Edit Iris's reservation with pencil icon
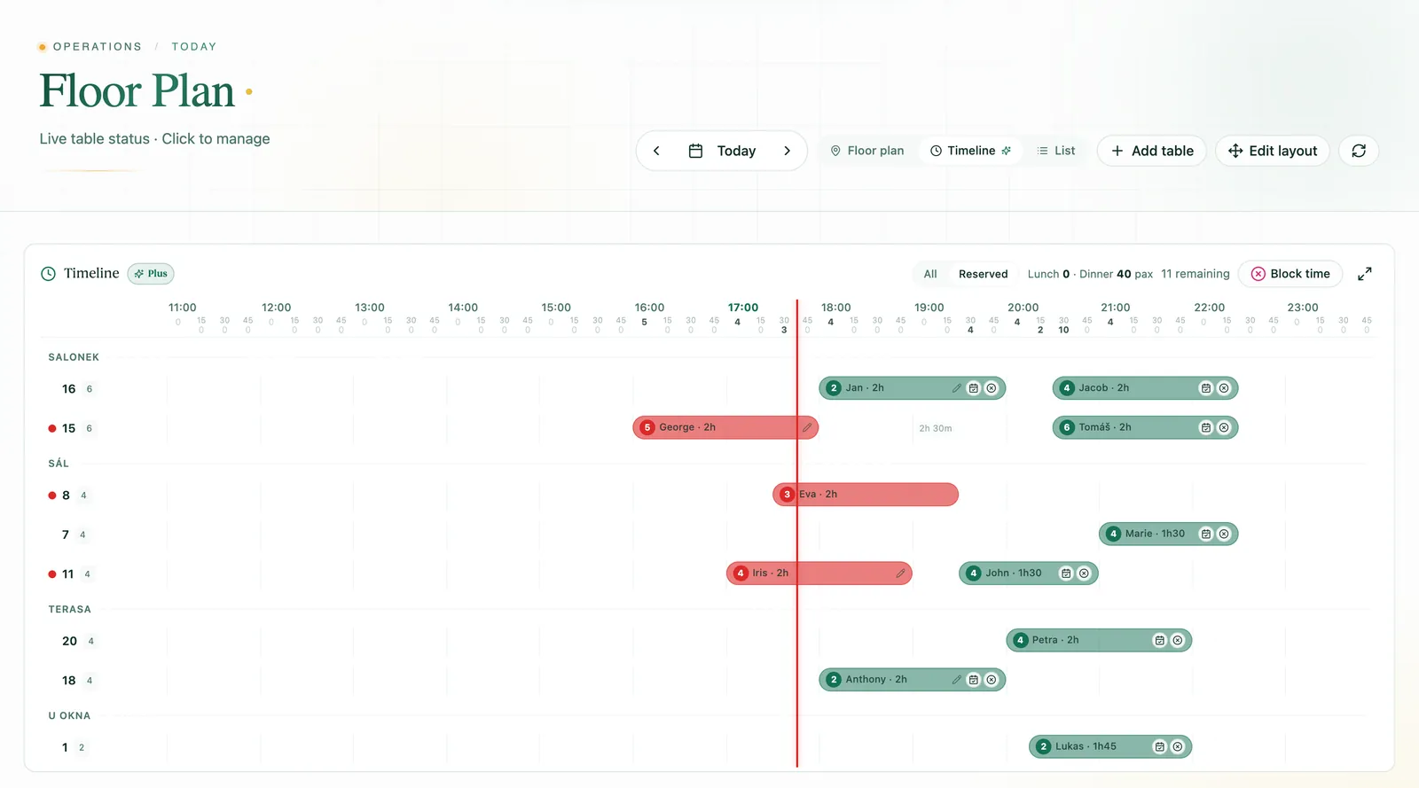1419x788 pixels. [900, 573]
